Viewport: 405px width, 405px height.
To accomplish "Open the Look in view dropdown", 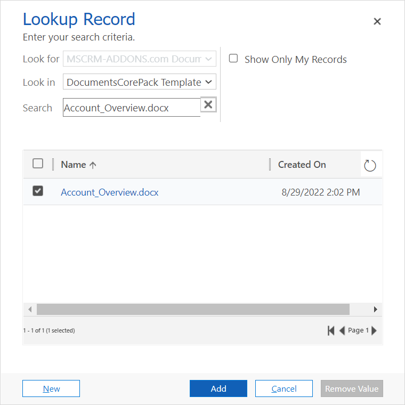I will [140, 82].
